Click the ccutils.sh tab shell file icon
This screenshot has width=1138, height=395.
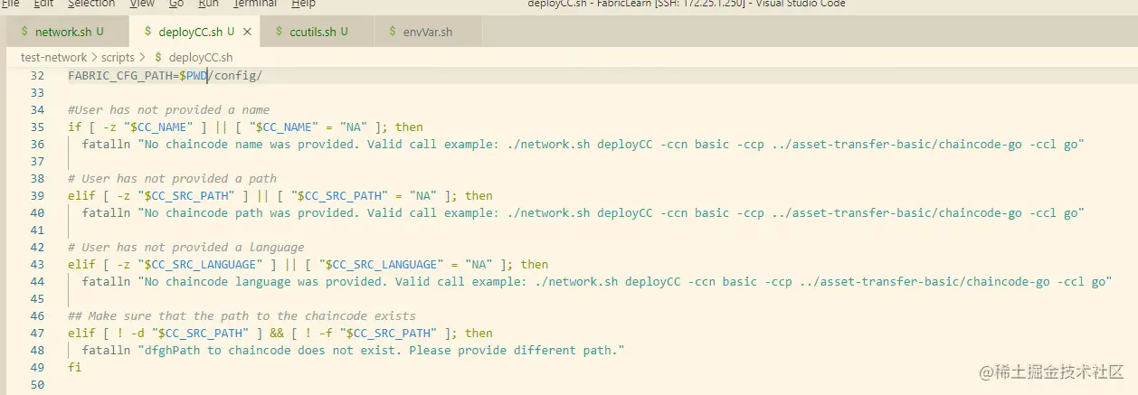pos(280,32)
